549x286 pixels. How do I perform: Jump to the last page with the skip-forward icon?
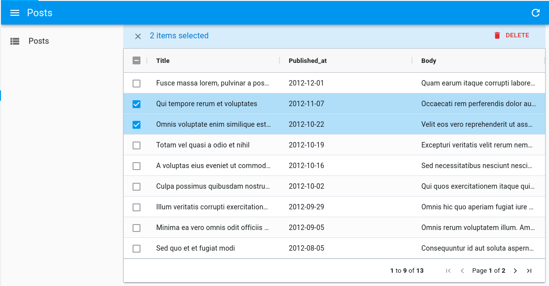pos(529,271)
